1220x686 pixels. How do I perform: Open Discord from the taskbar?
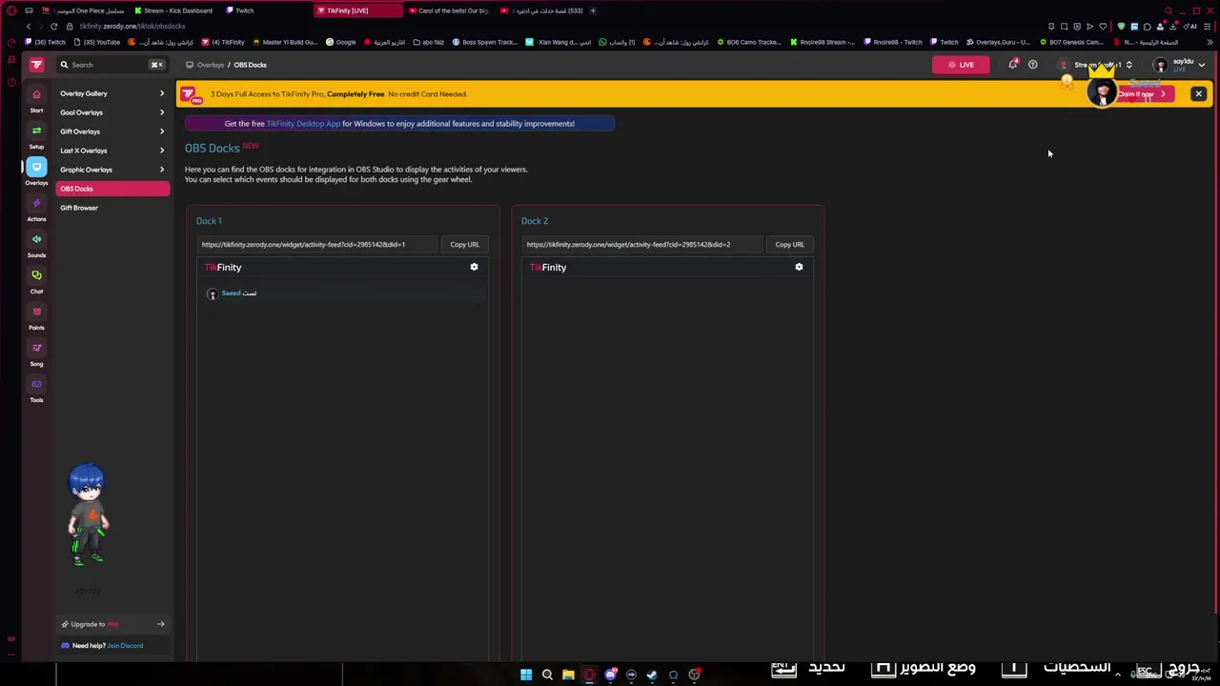click(610, 675)
